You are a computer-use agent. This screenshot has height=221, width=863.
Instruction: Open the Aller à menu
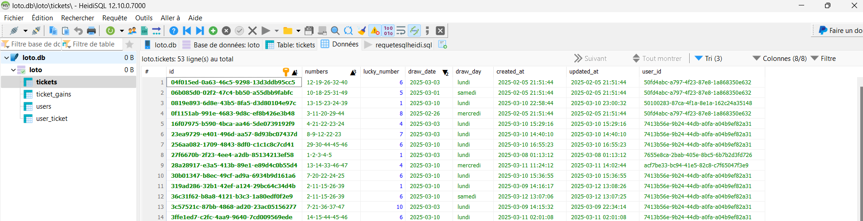pos(170,18)
